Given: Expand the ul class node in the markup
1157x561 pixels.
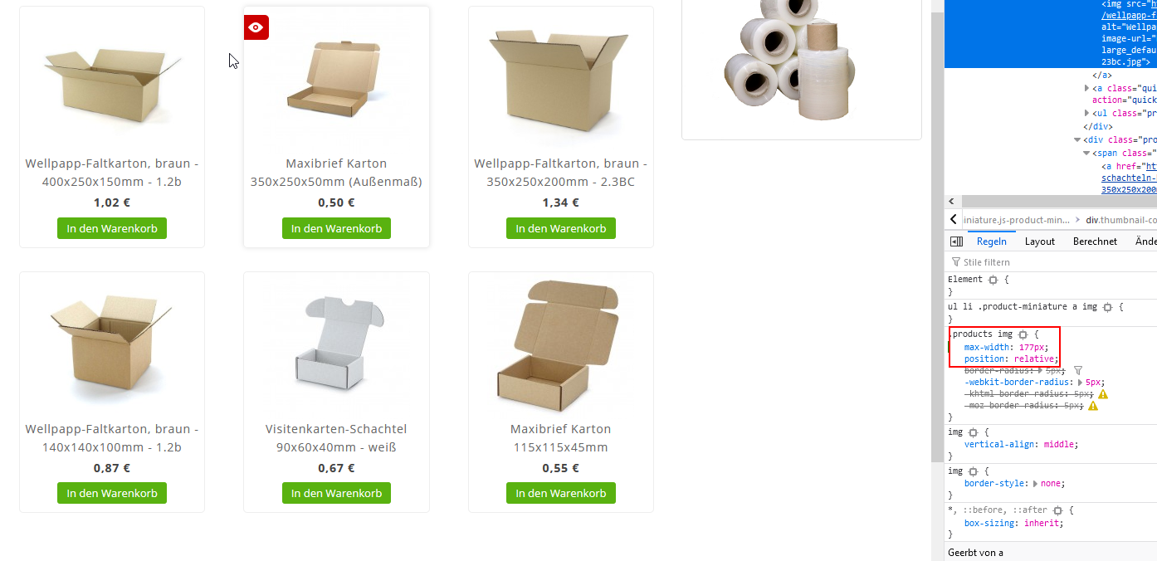Looking at the screenshot, I should (x=1087, y=113).
